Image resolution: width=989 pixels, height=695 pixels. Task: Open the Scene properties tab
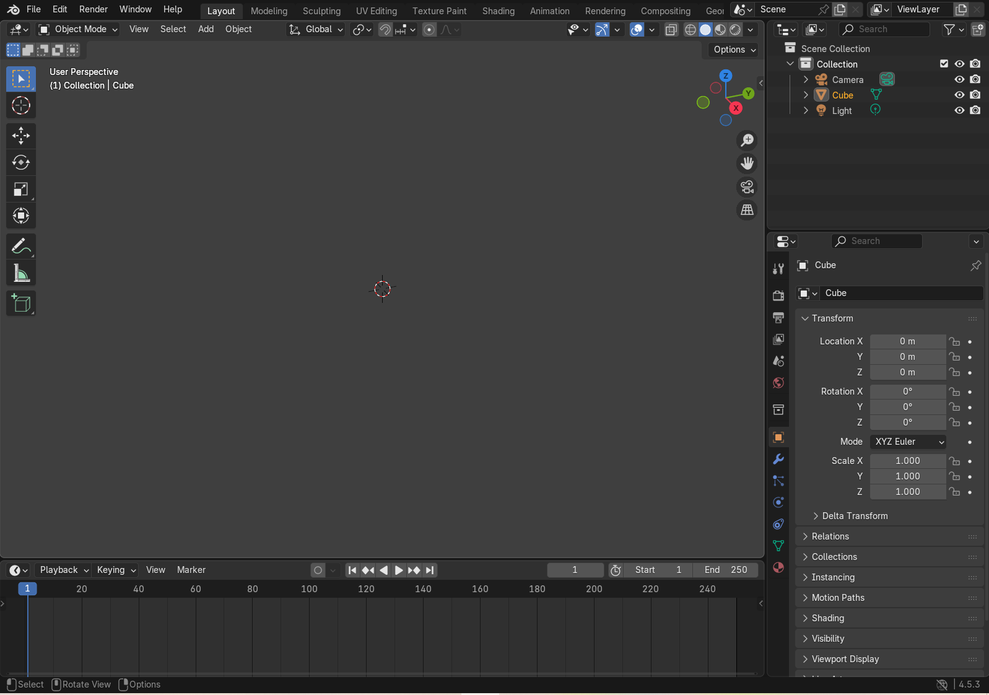pos(778,361)
